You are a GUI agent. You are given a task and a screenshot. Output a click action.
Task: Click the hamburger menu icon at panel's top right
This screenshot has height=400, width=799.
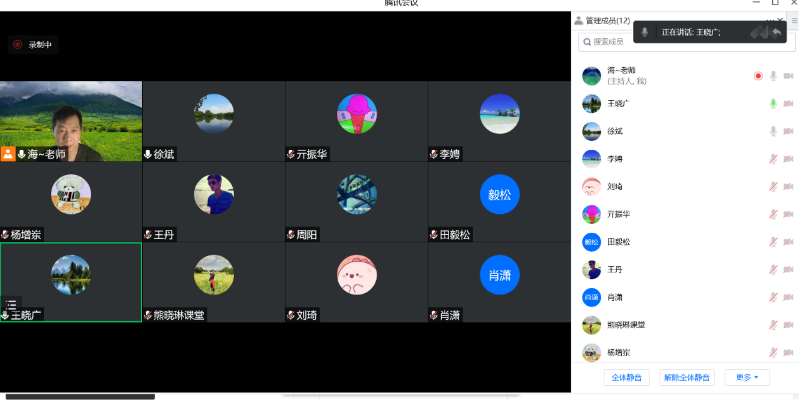794,20
